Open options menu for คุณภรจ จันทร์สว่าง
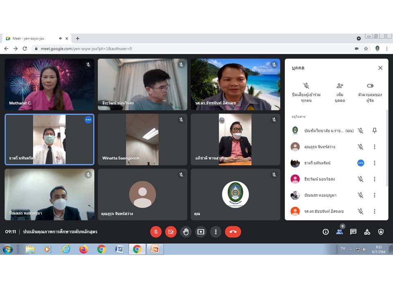 point(375,147)
